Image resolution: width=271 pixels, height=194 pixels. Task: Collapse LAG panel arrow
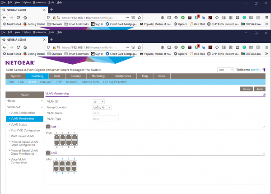coord(264,153)
